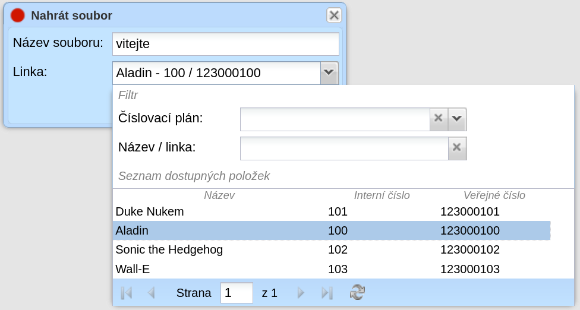Click public number 123000102
Screen dimensions: 580x310
point(470,250)
